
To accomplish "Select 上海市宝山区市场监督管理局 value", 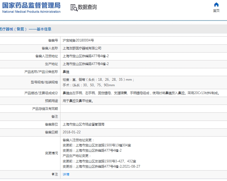I will click(x=83, y=124).
